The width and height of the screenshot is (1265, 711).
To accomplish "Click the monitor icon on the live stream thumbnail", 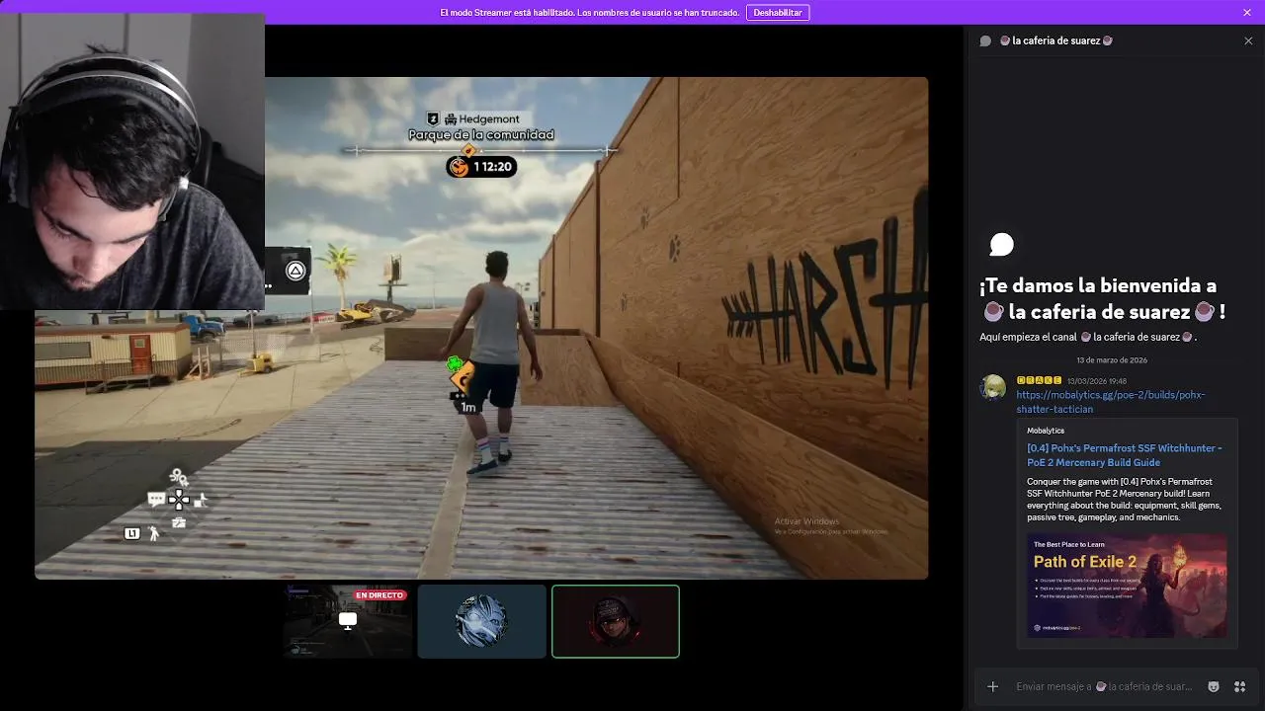I will (x=348, y=620).
